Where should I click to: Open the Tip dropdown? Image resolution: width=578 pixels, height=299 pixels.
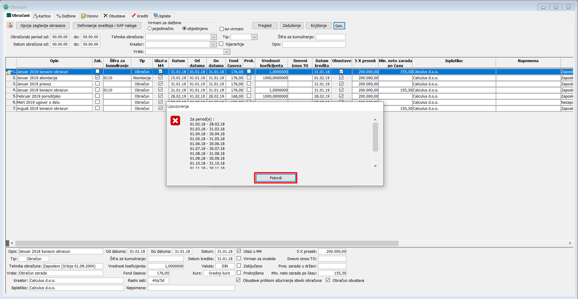coord(254,37)
